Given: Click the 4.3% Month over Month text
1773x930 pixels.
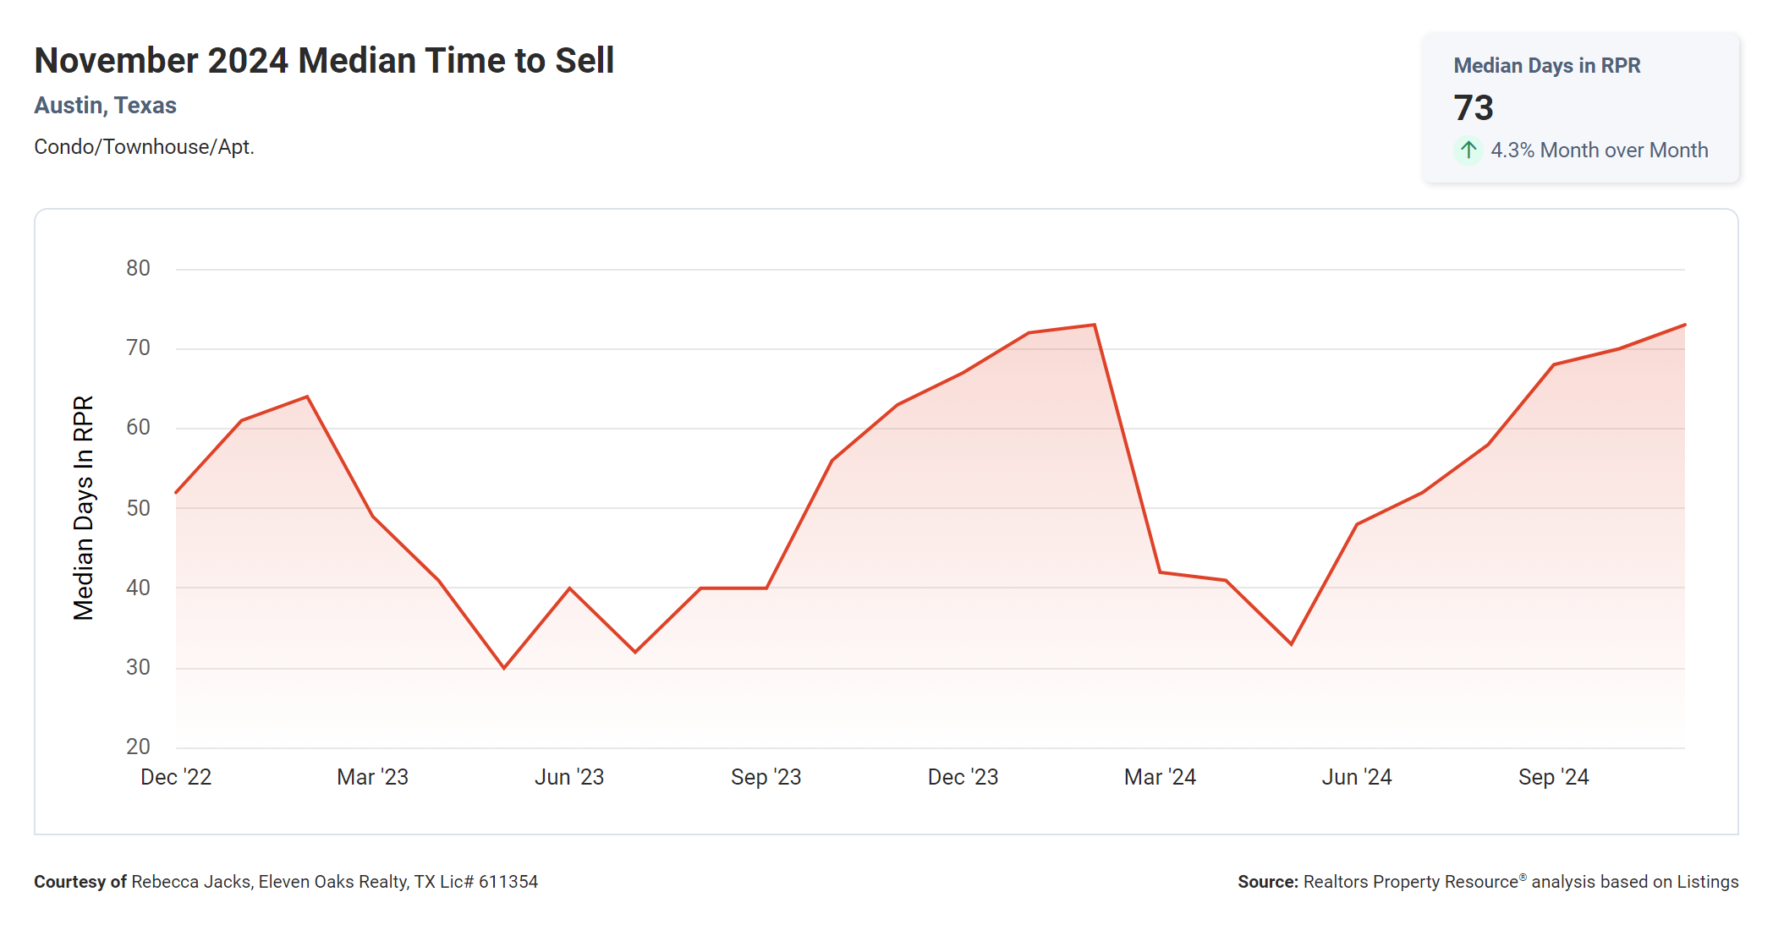Looking at the screenshot, I should [1599, 150].
